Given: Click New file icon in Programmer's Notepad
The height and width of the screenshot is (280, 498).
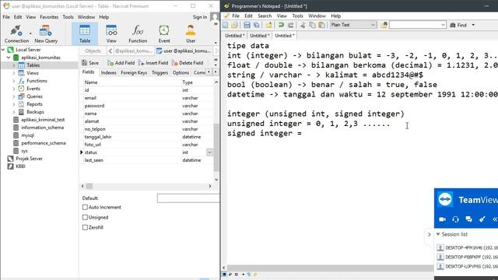Looking at the screenshot, I should [x=226, y=25].
